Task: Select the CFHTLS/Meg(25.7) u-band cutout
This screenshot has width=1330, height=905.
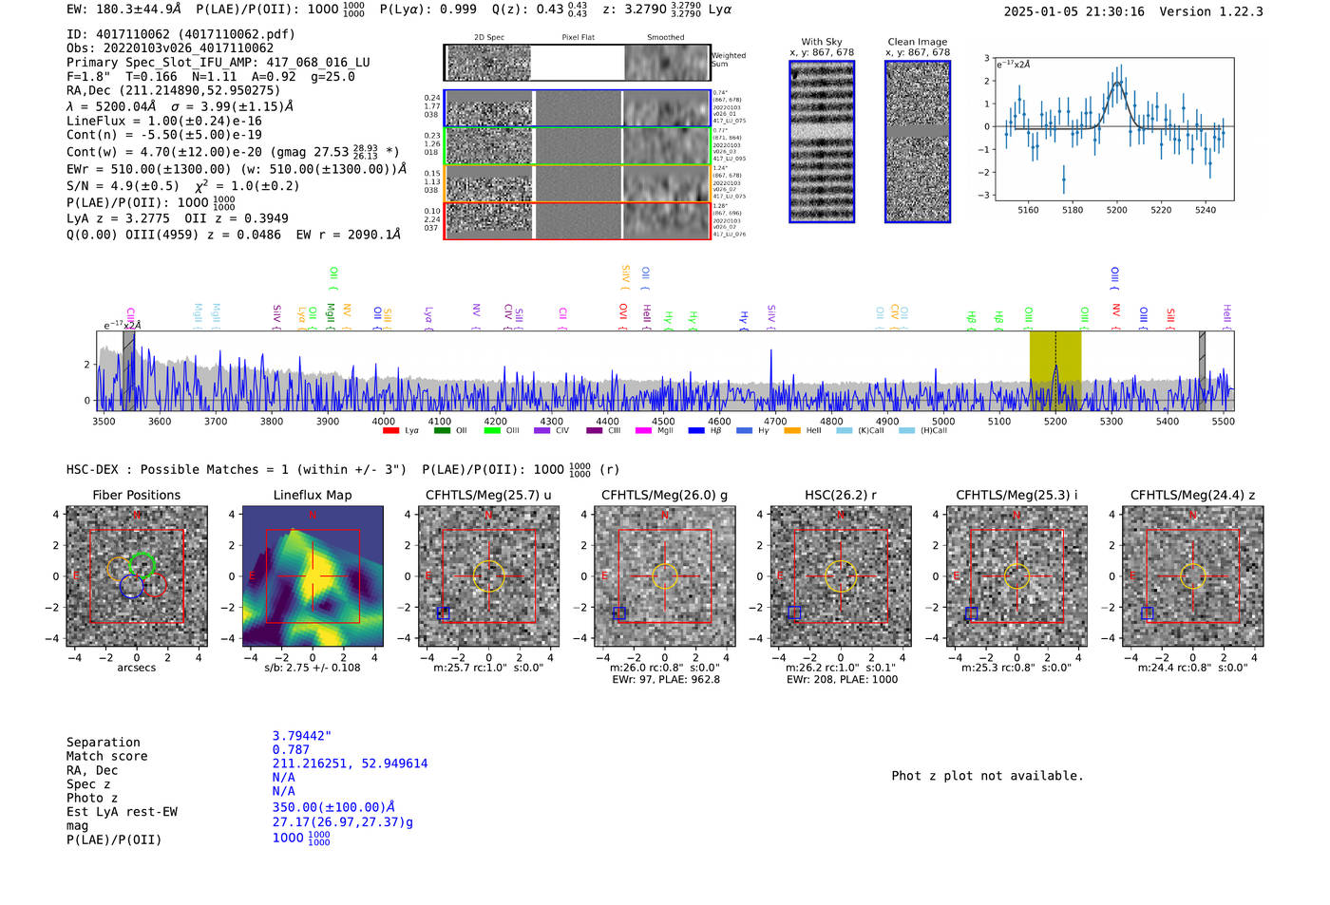Action: (x=488, y=576)
